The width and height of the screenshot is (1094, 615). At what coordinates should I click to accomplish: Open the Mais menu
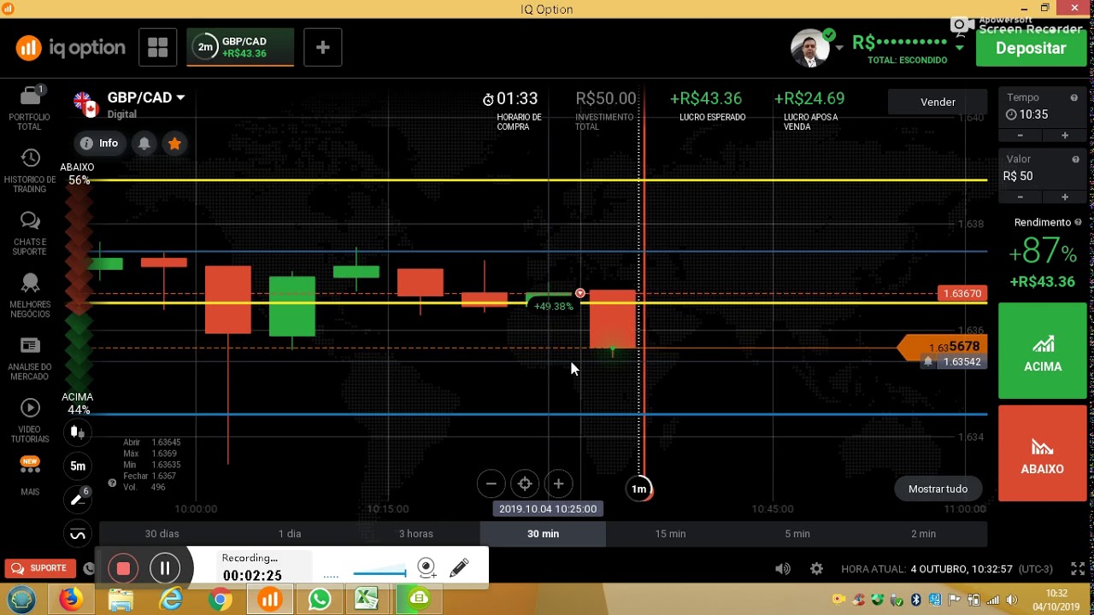[30, 477]
